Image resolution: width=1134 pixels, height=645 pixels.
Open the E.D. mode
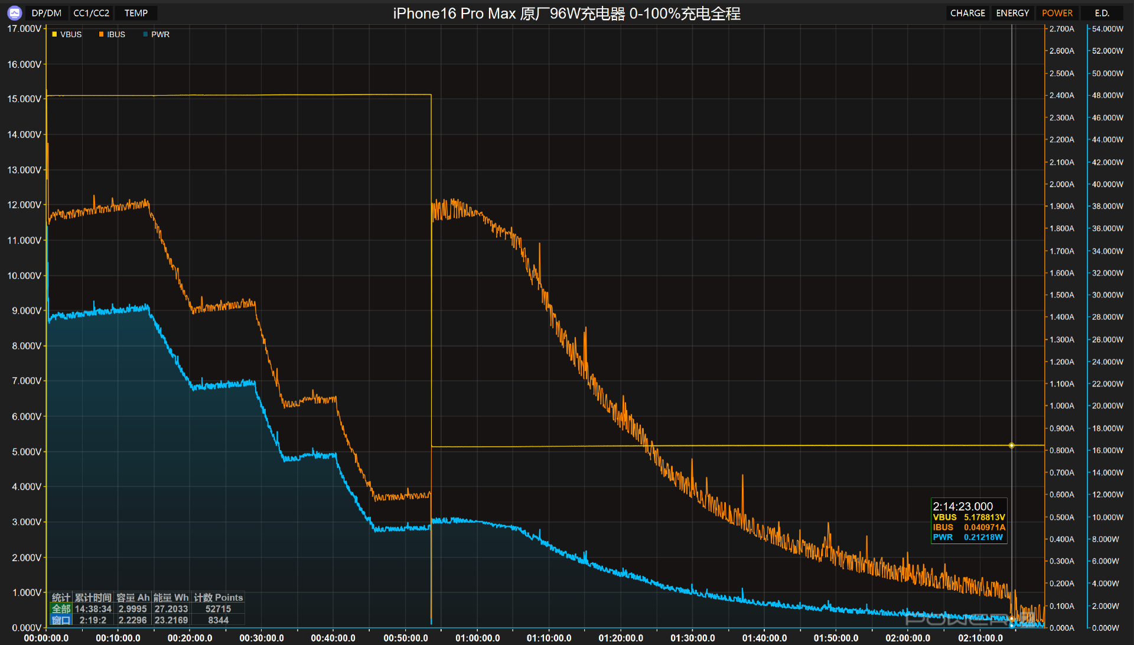tap(1102, 13)
